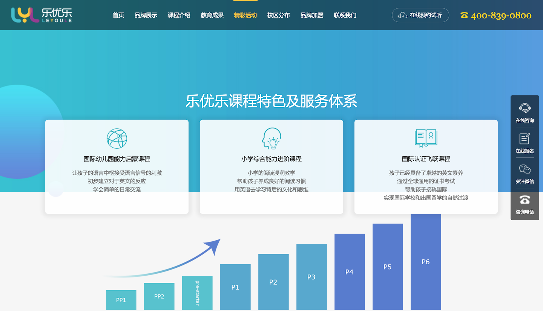Open 课程介绍 navigation item
The height and width of the screenshot is (311, 543).
179,15
